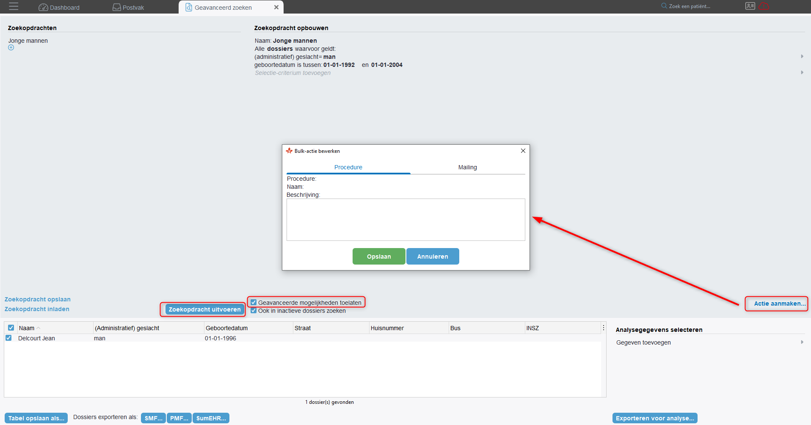
Task: Open the Dashboard tab
Action: [59, 7]
